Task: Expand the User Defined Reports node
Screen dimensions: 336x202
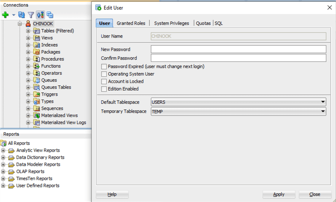Action: click(x=3, y=186)
